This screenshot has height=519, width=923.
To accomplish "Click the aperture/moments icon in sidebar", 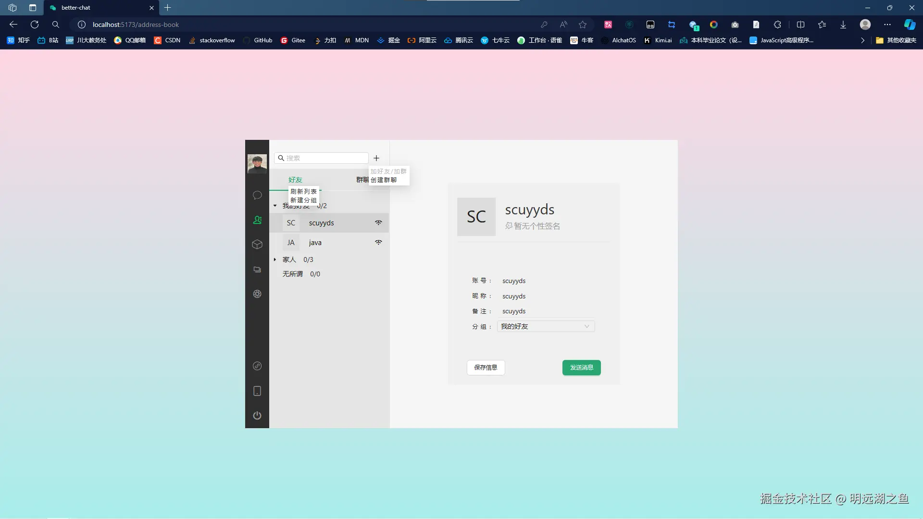I will click(x=257, y=294).
